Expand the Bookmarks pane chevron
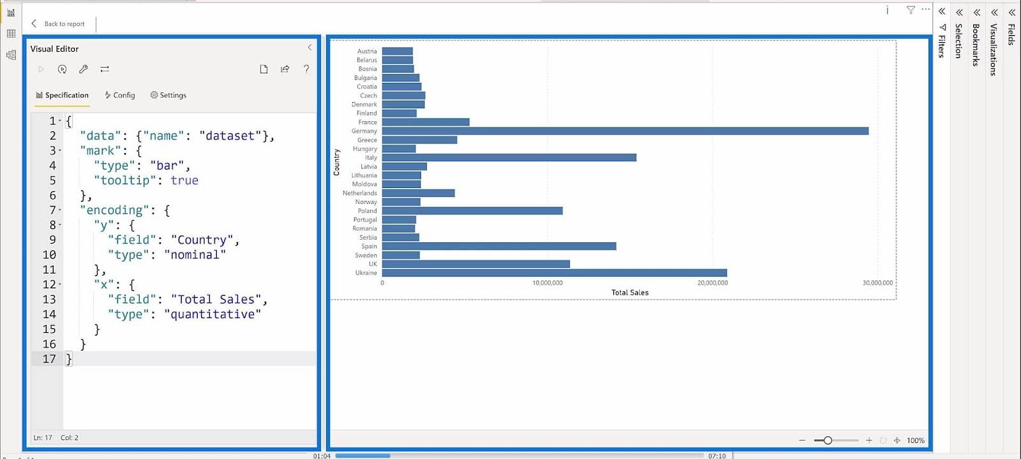1021x459 pixels. click(976, 12)
